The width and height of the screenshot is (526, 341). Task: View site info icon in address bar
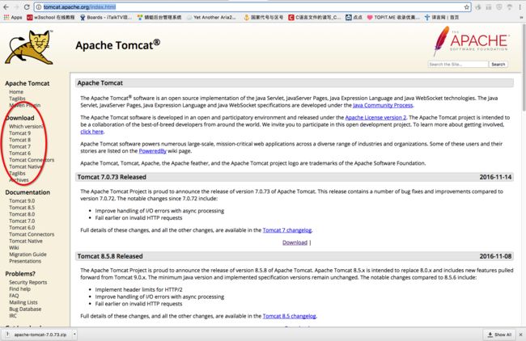click(39, 7)
